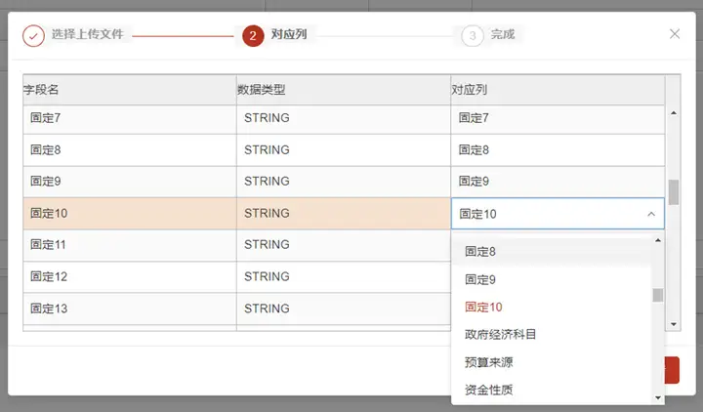Select the 固定11 field name row

pyautogui.click(x=130, y=245)
